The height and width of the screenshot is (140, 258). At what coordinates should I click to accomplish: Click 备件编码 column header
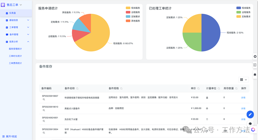(x=46, y=88)
